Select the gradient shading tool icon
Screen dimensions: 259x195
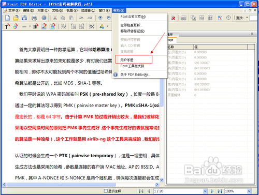(x=35, y=26)
